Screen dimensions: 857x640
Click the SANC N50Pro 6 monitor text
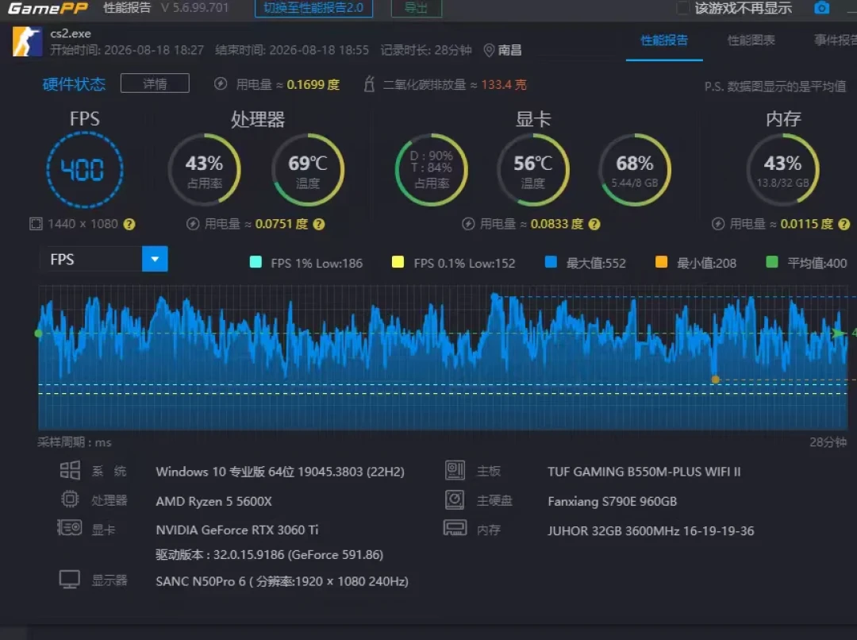point(282,581)
